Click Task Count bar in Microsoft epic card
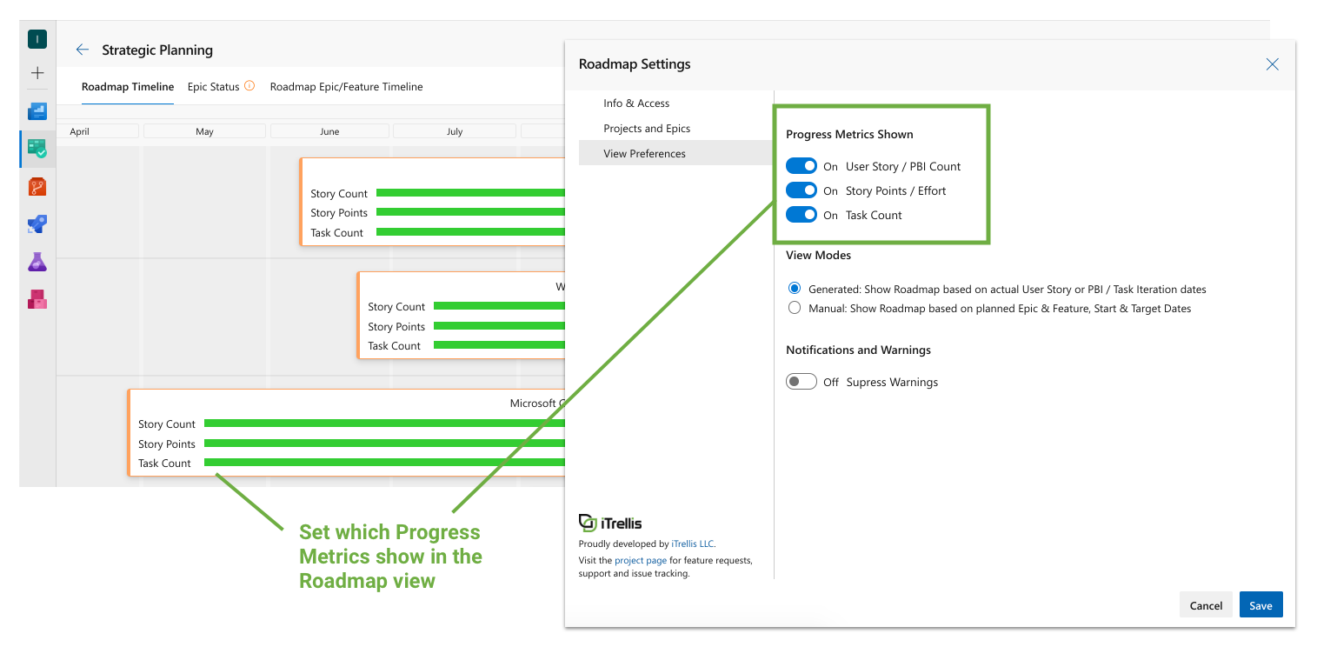Viewport: 1317px width, 667px height. pyautogui.click(x=384, y=463)
